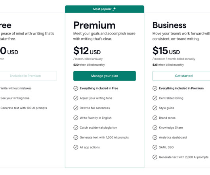
Task: Click Get started on Business plan
Action: (x=184, y=76)
